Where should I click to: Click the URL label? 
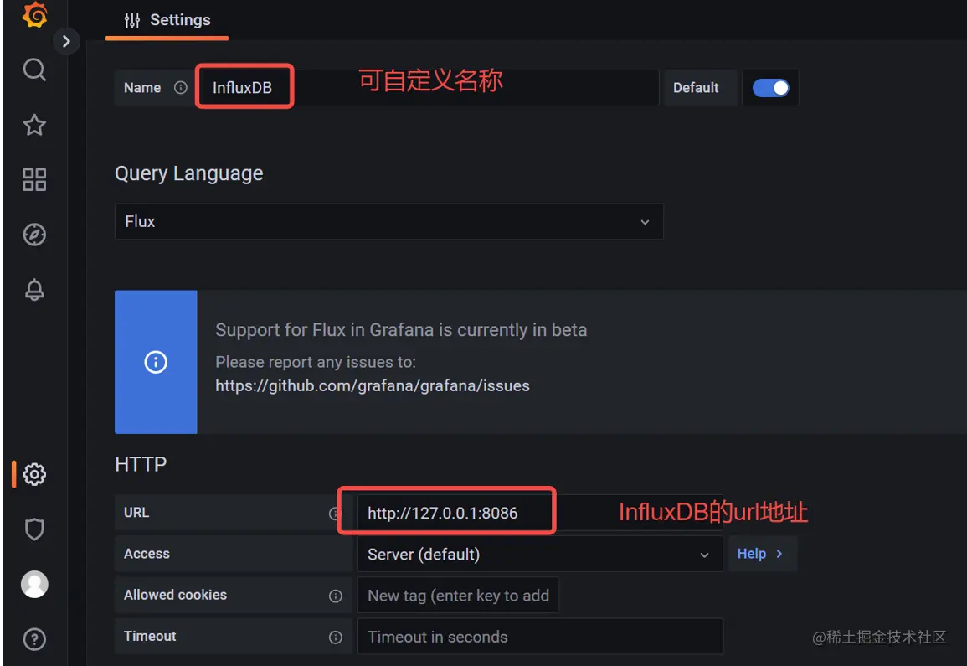click(x=136, y=513)
